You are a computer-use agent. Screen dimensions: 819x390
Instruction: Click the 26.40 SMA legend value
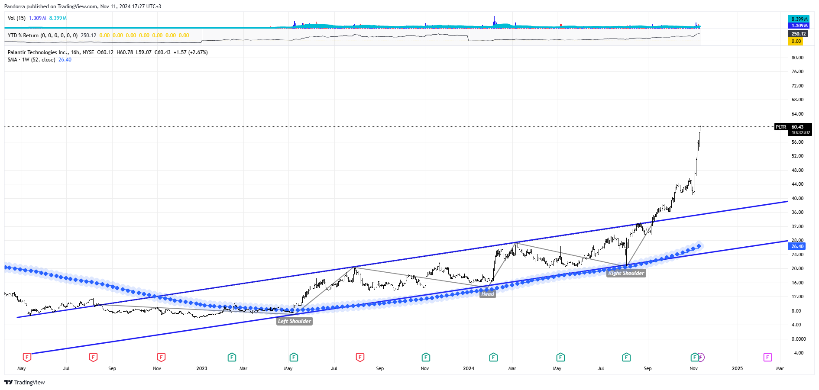65,60
